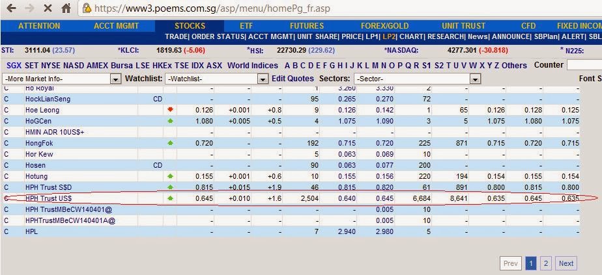Open the World Indices link
The image size is (602, 275).
point(253,66)
